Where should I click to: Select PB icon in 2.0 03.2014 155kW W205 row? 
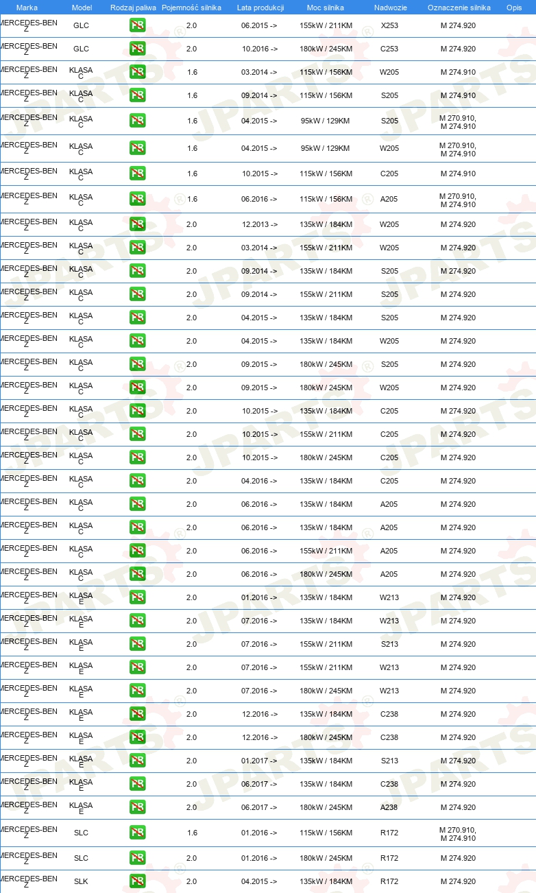[137, 248]
